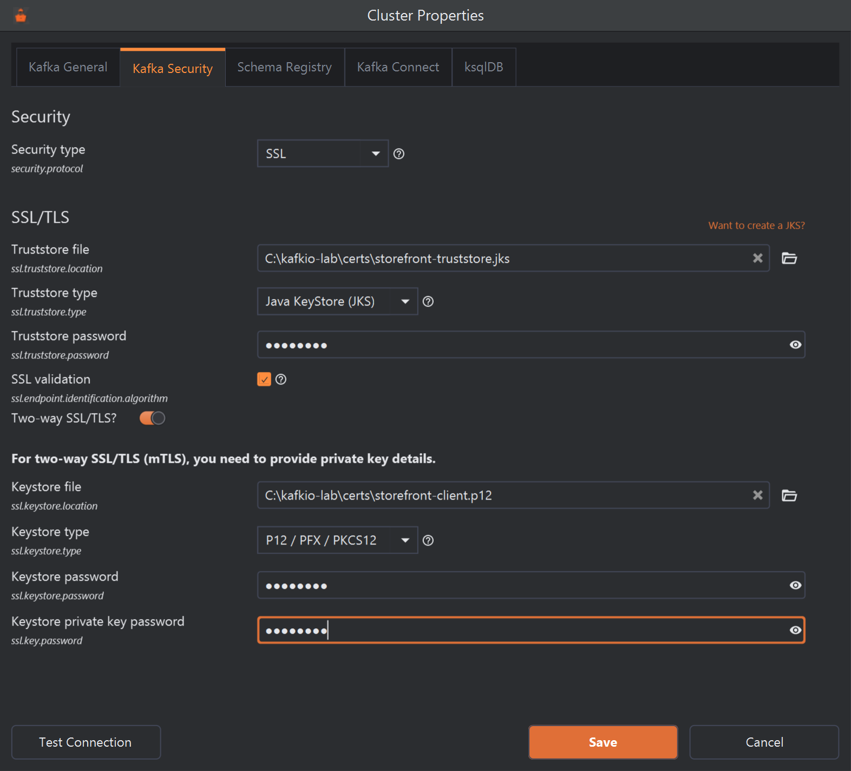The image size is (851, 771).
Task: Open the Security type dropdown
Action: (323, 154)
